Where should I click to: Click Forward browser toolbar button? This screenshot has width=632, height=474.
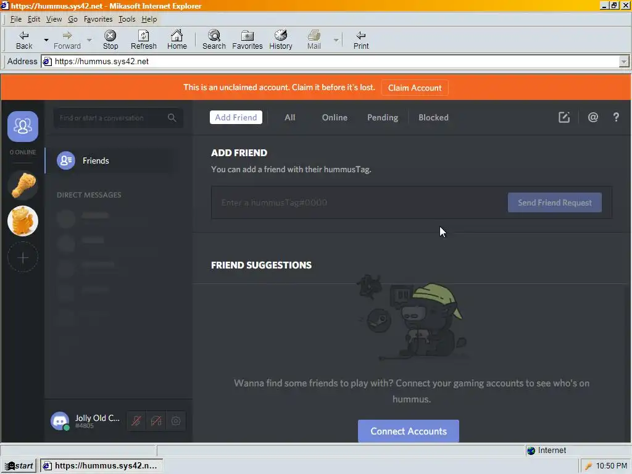(67, 40)
